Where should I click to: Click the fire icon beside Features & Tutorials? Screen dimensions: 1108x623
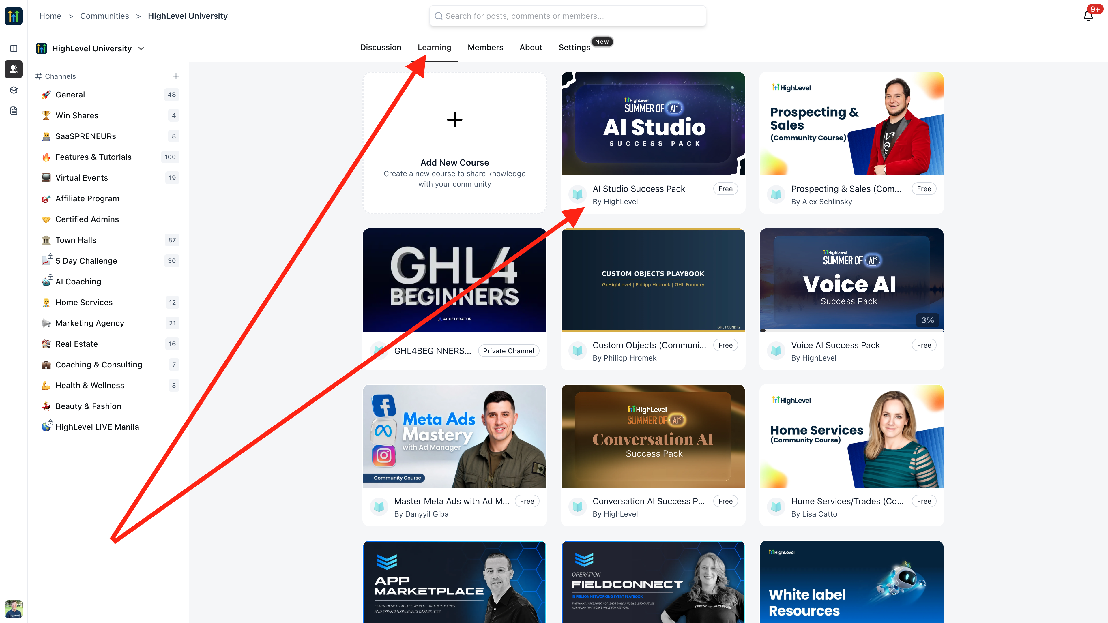pos(46,157)
